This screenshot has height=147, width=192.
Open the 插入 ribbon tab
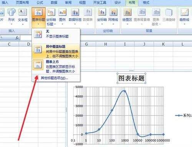[x=5, y=3]
